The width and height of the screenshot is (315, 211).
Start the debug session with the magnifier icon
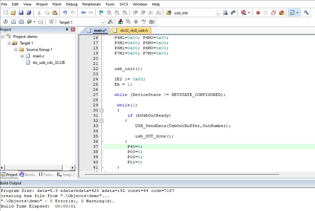pyautogui.click(x=243, y=13)
